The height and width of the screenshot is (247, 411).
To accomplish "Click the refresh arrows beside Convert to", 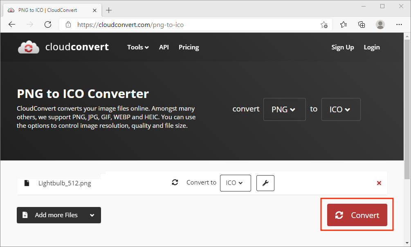I will coord(175,182).
